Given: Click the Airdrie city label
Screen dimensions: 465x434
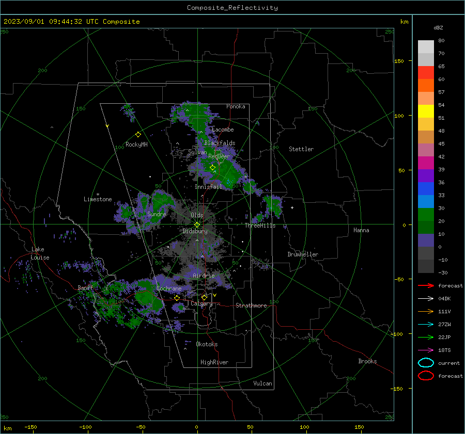Looking at the screenshot, I should click(204, 276).
